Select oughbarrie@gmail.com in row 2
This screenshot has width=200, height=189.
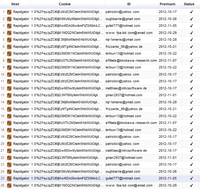tap(123, 19)
